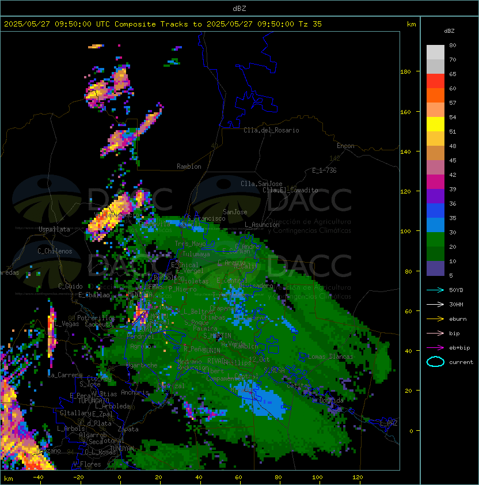The width and height of the screenshot is (479, 485).
Task: Click the '140' tick on right km axis
Action: [x=405, y=151]
